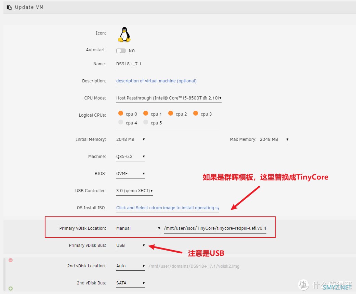Open the Machine type dropdown
The height and width of the screenshot is (294, 356).
tap(131, 157)
